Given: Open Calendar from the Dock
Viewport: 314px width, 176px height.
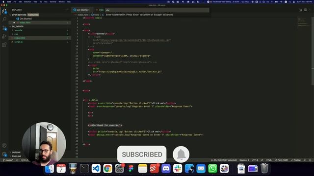Looking at the screenshot, I should [x=61, y=169].
